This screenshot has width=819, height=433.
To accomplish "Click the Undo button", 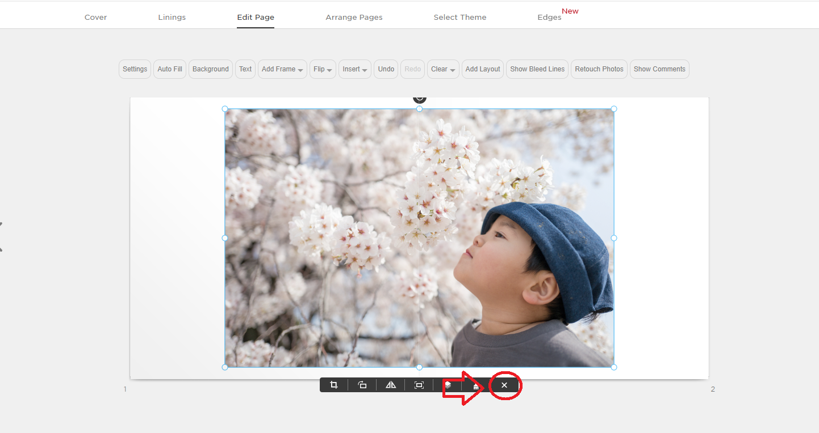I will point(386,69).
